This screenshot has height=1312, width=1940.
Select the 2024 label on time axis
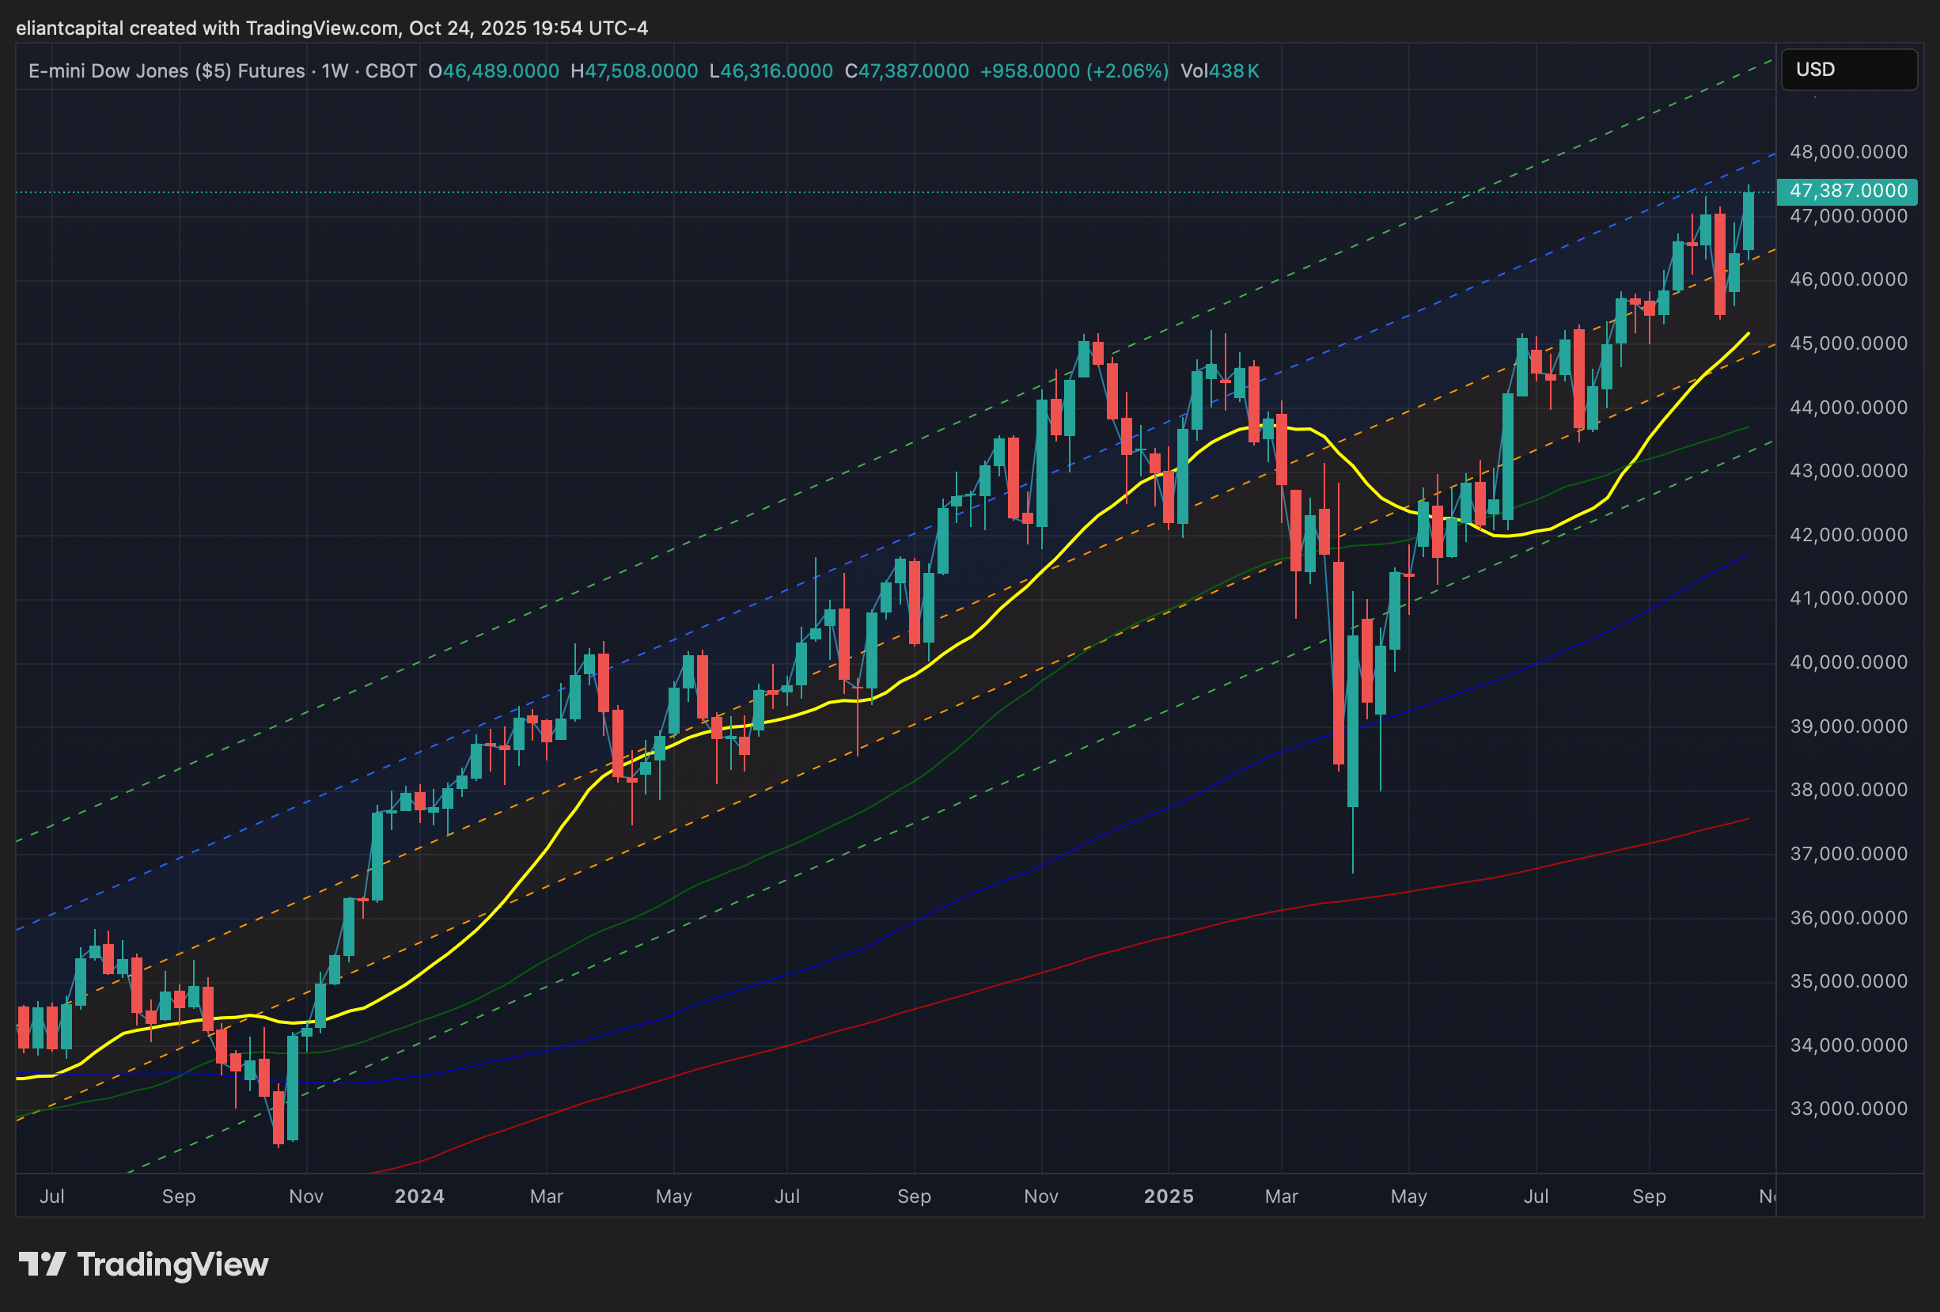[x=419, y=1196]
